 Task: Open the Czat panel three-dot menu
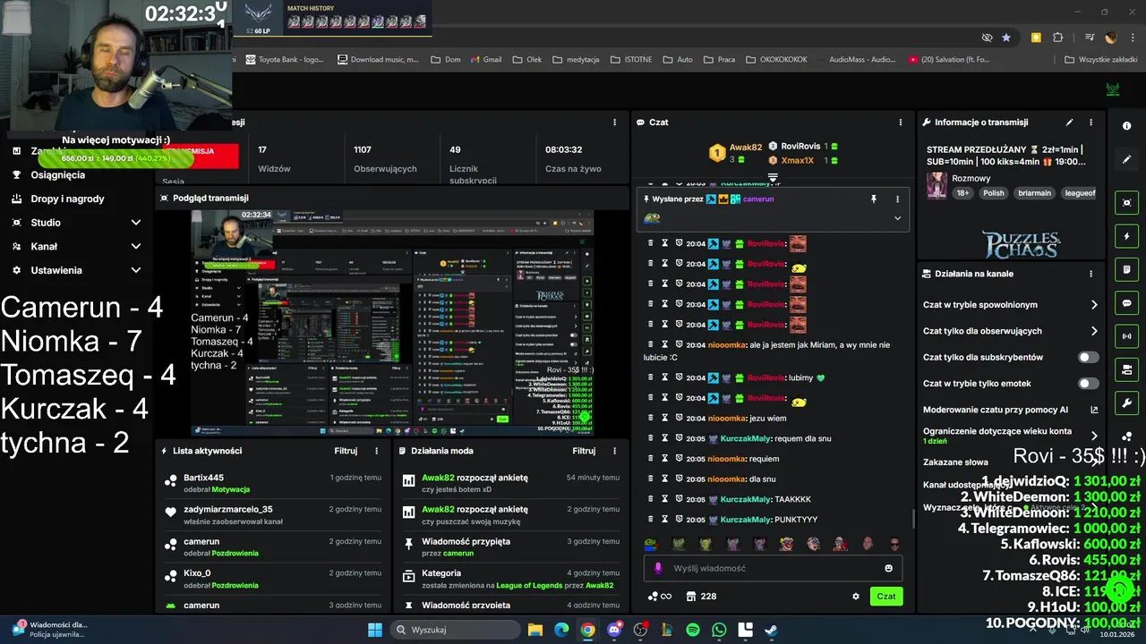(x=900, y=123)
